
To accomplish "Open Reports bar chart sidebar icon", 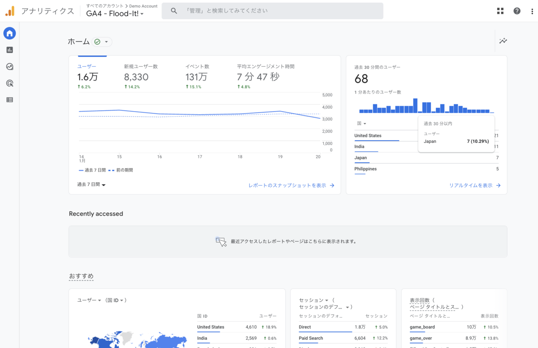I will coord(9,50).
